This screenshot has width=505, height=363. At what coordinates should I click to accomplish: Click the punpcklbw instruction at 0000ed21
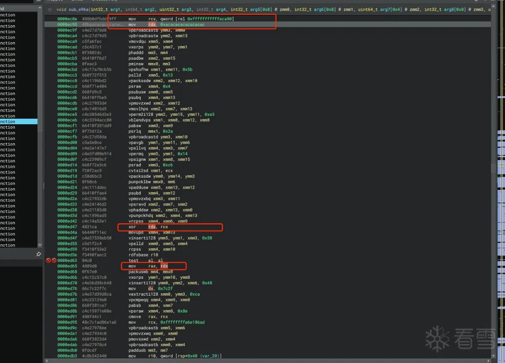coord(152,182)
